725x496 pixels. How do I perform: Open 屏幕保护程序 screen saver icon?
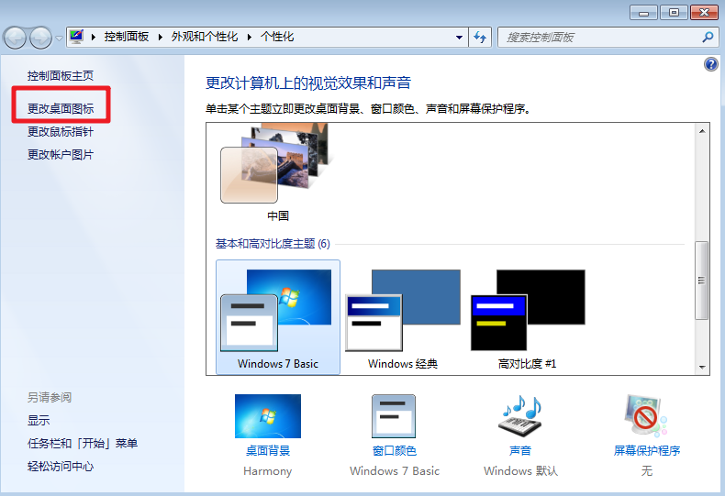coord(646,416)
